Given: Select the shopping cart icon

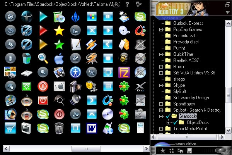Looking at the screenshot, I should [x=10, y=128].
